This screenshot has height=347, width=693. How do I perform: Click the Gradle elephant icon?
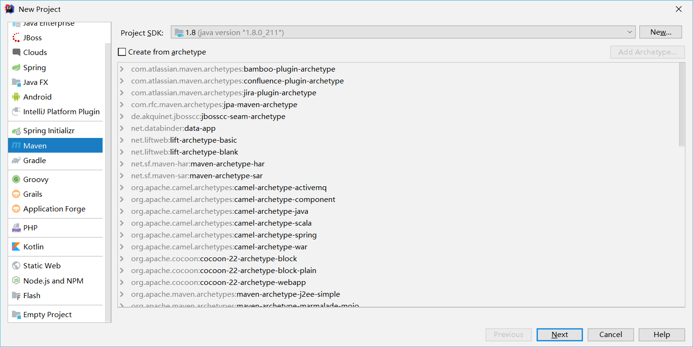pos(16,161)
